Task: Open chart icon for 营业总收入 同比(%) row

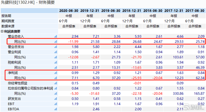Action: point(56,42)
